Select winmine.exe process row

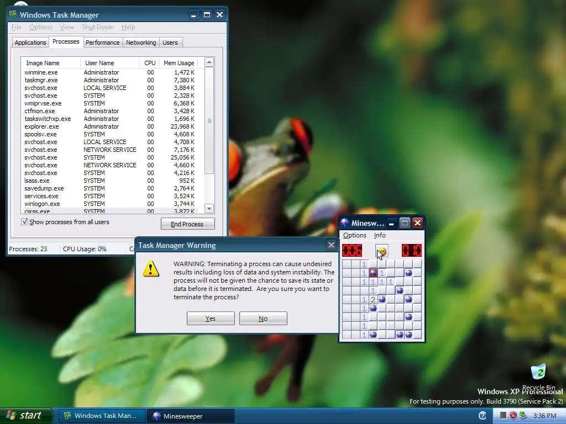[109, 72]
